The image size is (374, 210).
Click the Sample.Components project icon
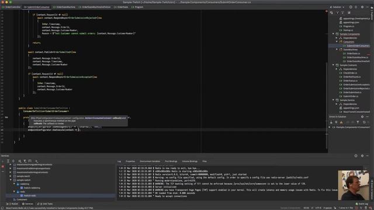click(337, 34)
